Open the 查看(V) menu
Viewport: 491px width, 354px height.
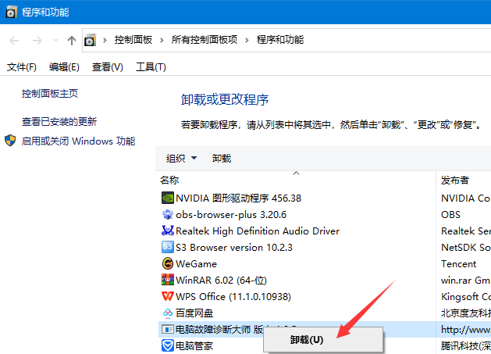coord(108,66)
